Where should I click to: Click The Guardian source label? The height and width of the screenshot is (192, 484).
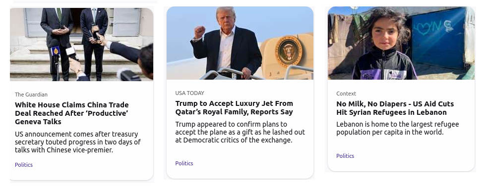pyautogui.click(x=31, y=95)
